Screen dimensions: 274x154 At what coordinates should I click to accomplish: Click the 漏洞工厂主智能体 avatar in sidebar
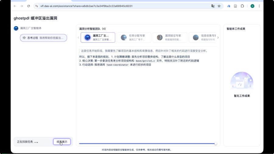[16, 28]
